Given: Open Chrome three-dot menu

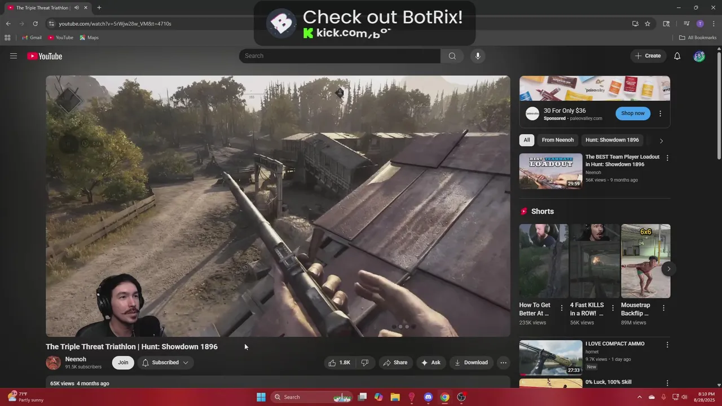Looking at the screenshot, I should (713, 24).
